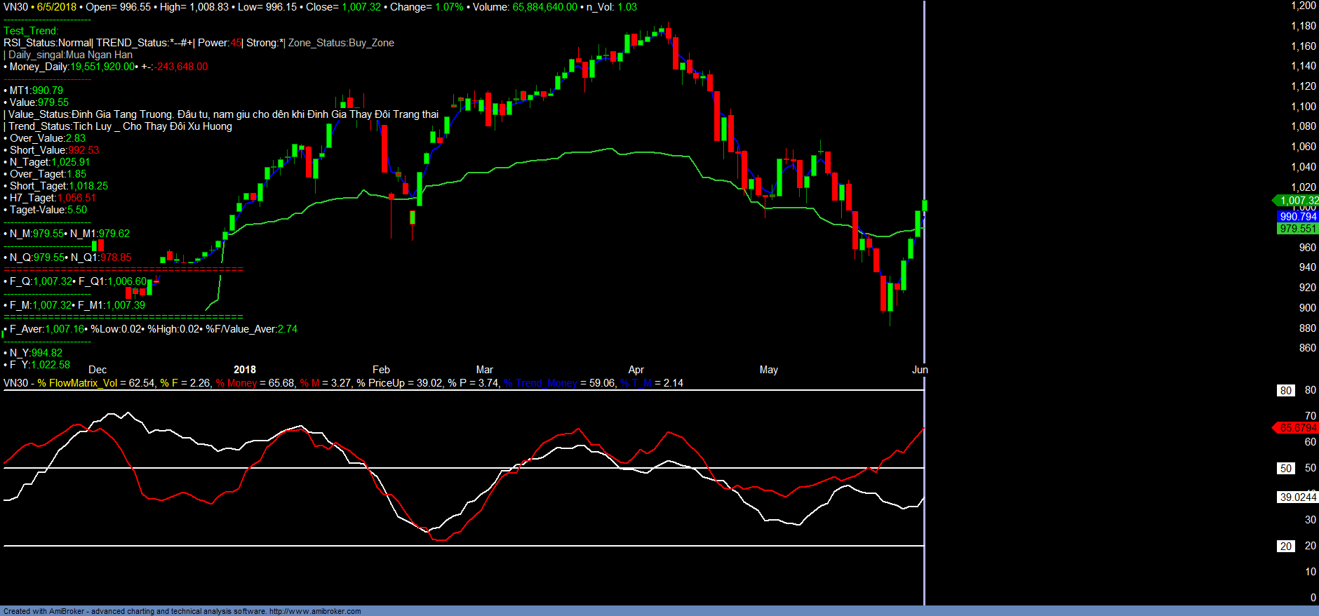The width and height of the screenshot is (1319, 616).
Task: Jump to Mar on the time axis
Action: (484, 370)
